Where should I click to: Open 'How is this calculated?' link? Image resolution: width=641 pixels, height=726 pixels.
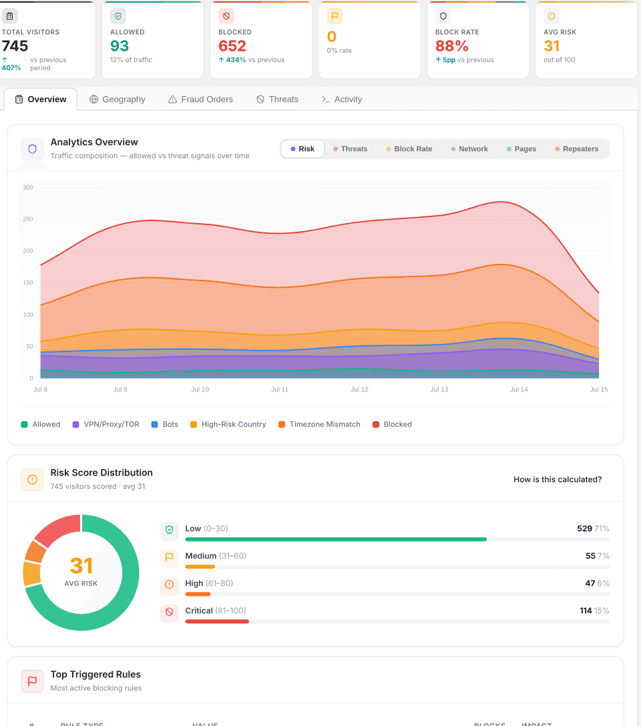[x=558, y=480]
